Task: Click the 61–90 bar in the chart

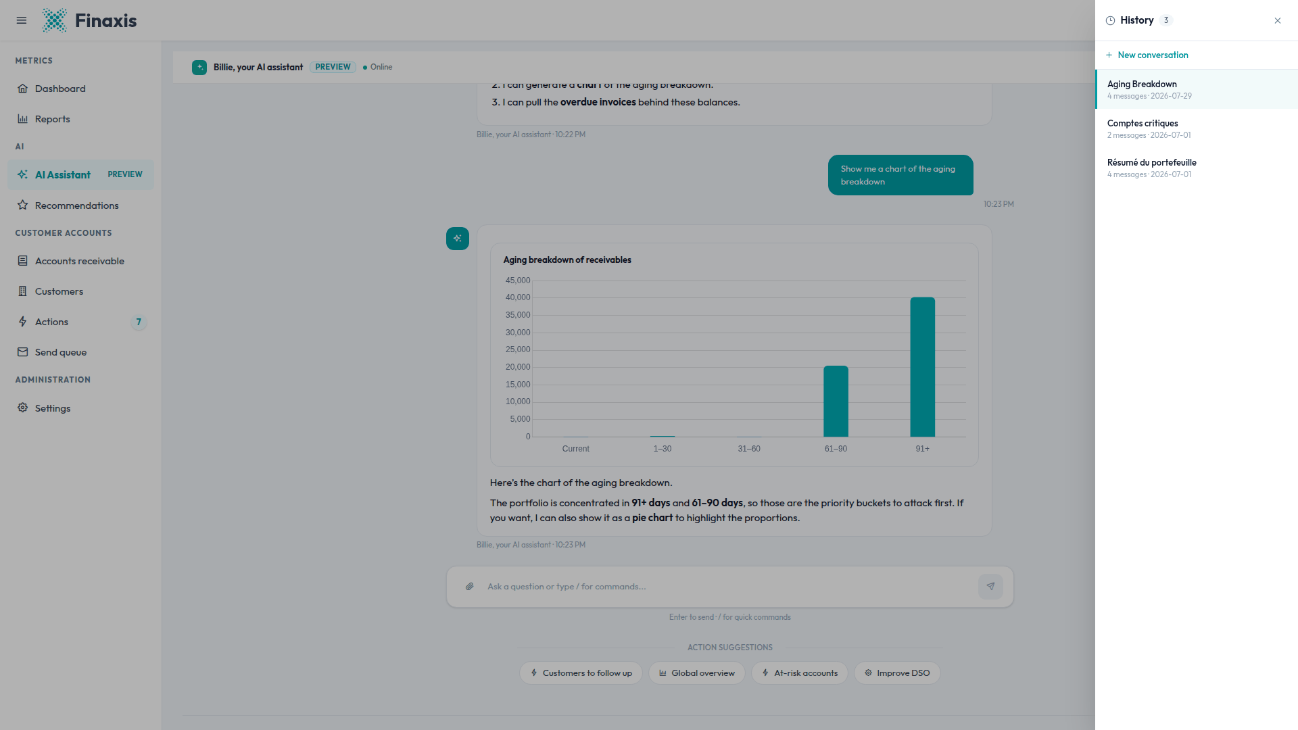Action: click(x=836, y=401)
